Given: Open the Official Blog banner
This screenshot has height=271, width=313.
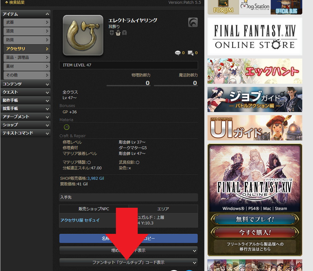Looking at the screenshot, I should point(286,7).
